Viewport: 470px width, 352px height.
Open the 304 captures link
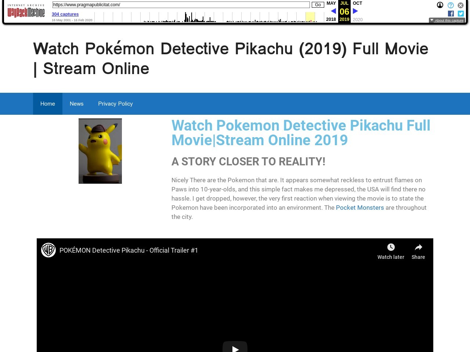tap(65, 14)
